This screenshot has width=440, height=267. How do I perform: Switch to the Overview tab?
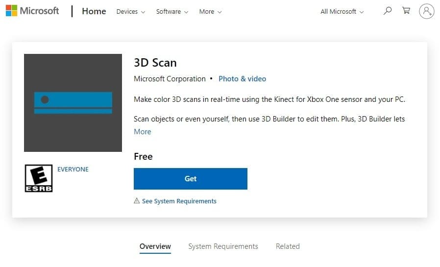click(x=155, y=246)
